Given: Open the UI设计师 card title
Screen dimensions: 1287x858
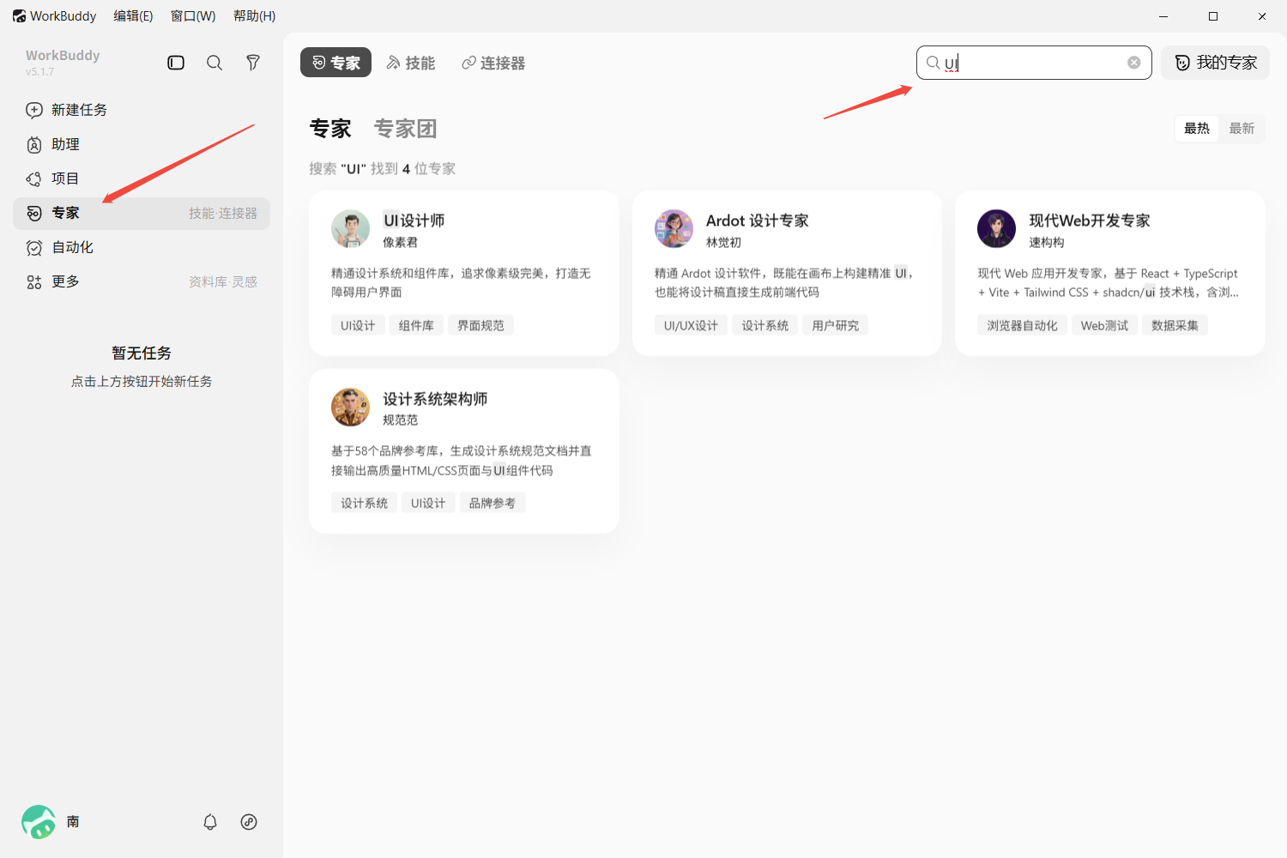Looking at the screenshot, I should point(414,221).
